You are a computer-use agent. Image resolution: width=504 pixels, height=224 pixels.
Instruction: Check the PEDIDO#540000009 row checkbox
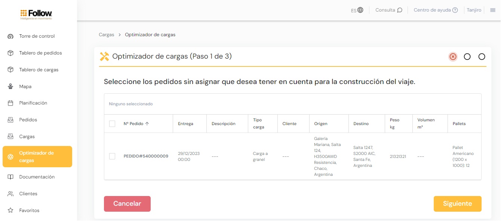112,156
